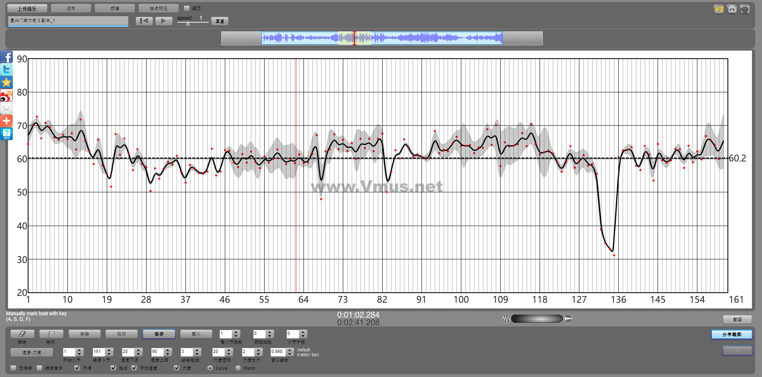Click the 结束小节 stepper arrows beside 161
Image resolution: width=762 pixels, height=377 pixels.
[109, 352]
